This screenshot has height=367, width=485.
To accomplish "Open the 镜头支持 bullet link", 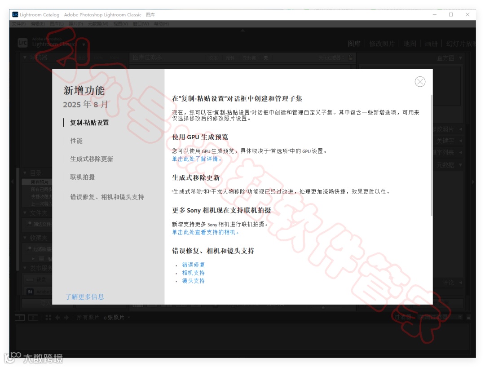I will click(x=193, y=281).
